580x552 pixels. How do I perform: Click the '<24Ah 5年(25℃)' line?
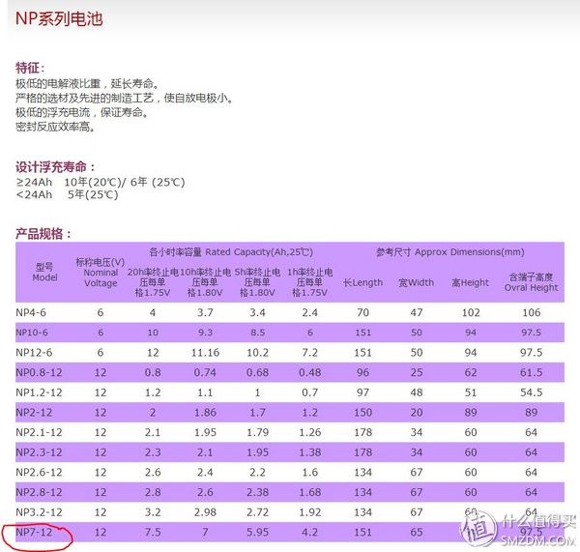[x=67, y=194]
